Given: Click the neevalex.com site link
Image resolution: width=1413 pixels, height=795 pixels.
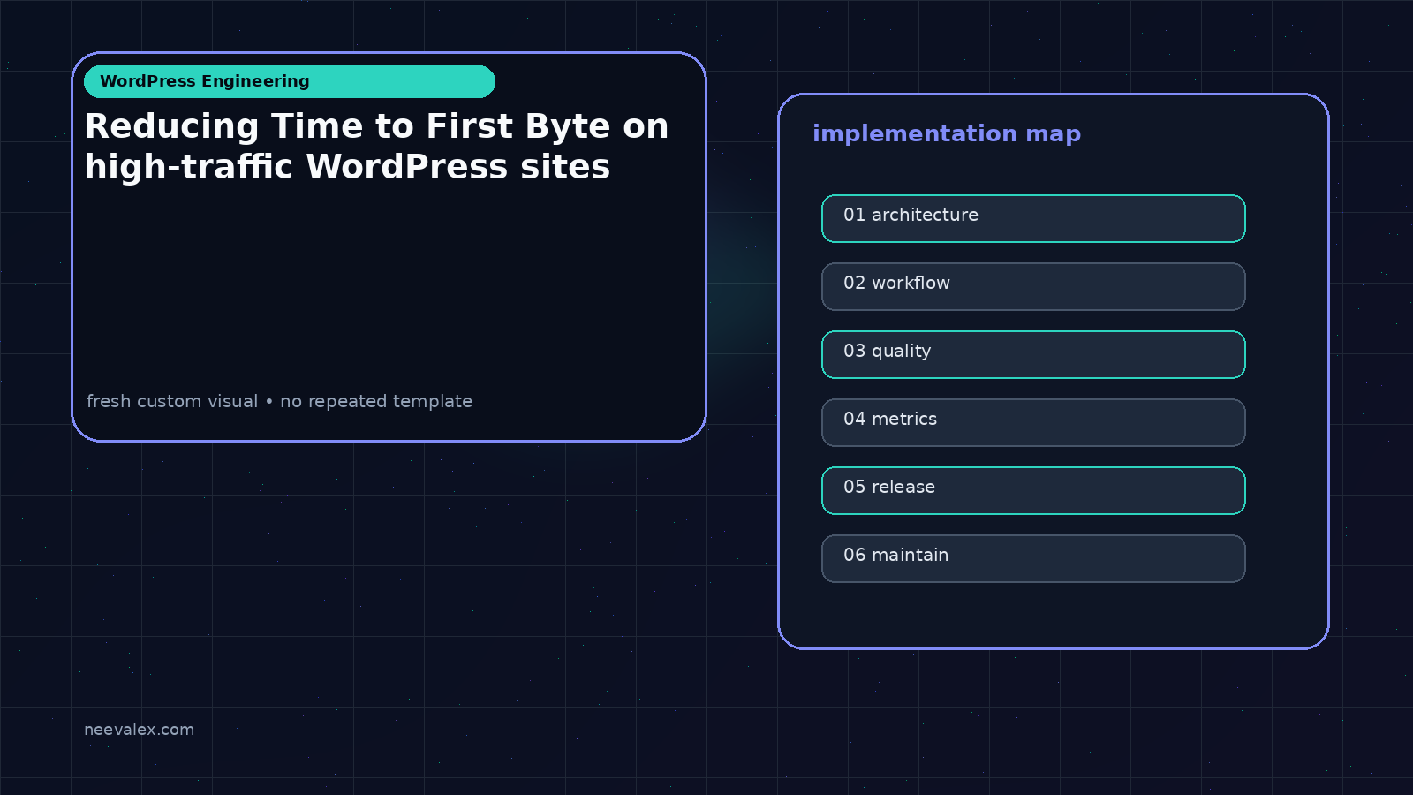Looking at the screenshot, I should tap(139, 730).
